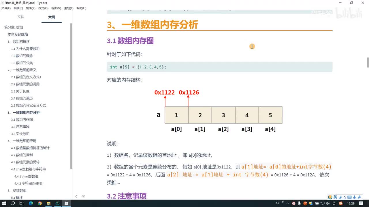The image size is (369, 207).
Task: Jump to 2.4 数组的遍历
Action: click(x=22, y=98)
